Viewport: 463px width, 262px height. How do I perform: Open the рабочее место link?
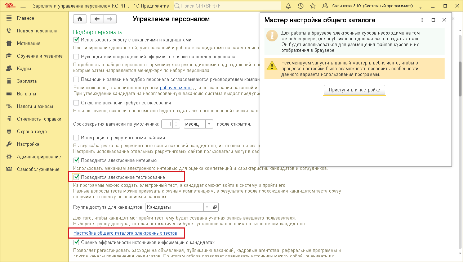[x=176, y=87]
